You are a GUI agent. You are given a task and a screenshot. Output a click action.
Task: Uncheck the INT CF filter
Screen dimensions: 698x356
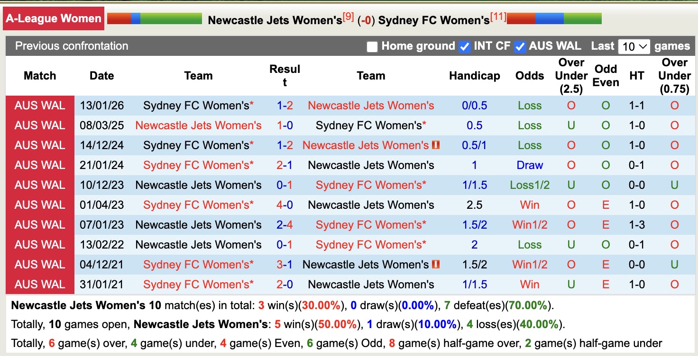[465, 46]
